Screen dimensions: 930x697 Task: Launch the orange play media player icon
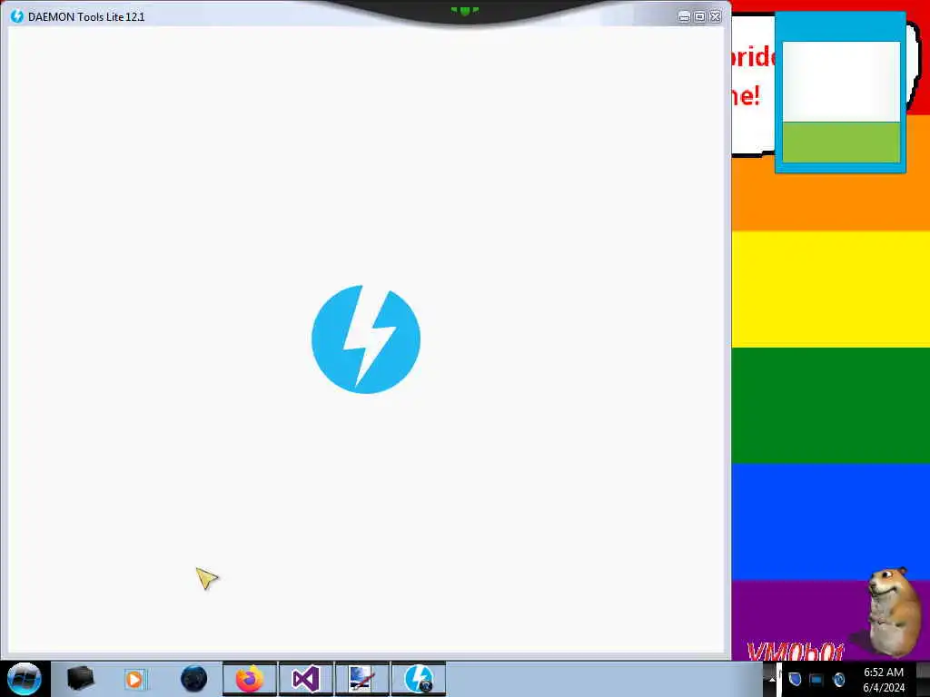(x=135, y=679)
